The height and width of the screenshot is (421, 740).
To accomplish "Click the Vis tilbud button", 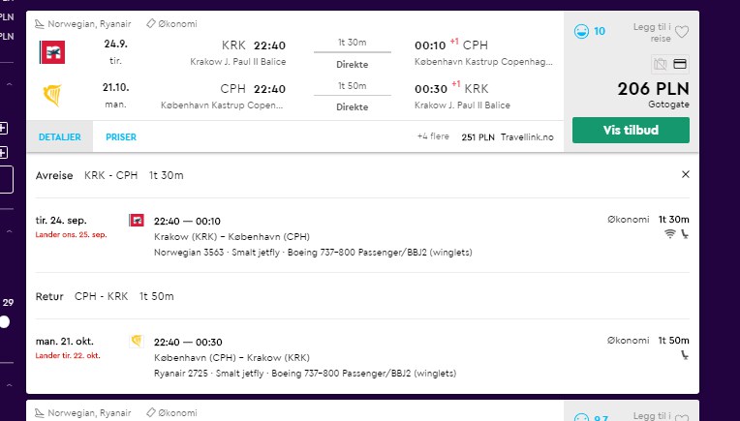I will (631, 130).
